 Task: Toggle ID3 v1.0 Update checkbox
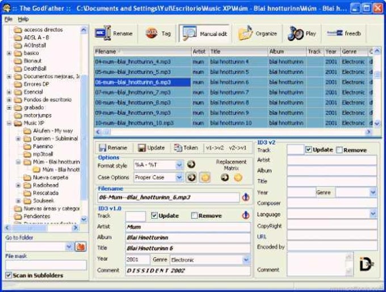[x=154, y=216]
